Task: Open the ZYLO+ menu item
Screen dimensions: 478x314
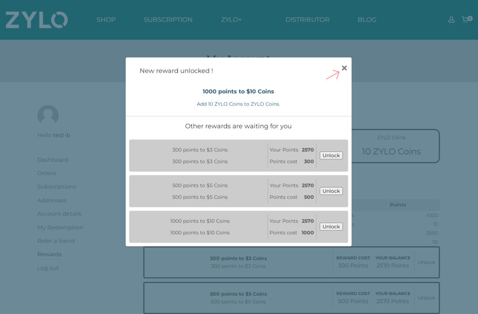Action: coord(232,20)
